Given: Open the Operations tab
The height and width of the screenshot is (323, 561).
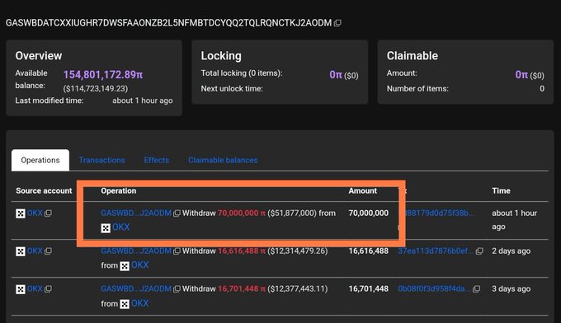Looking at the screenshot, I should point(40,160).
